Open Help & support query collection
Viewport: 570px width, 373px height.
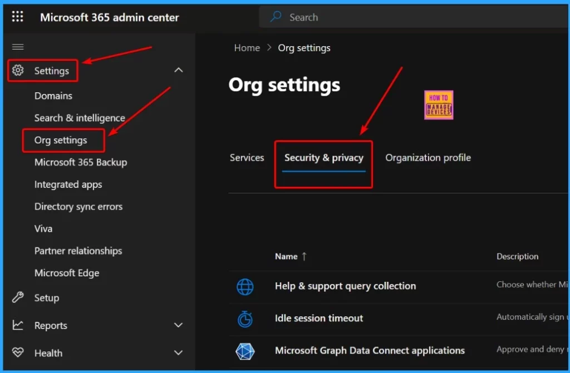click(x=345, y=286)
